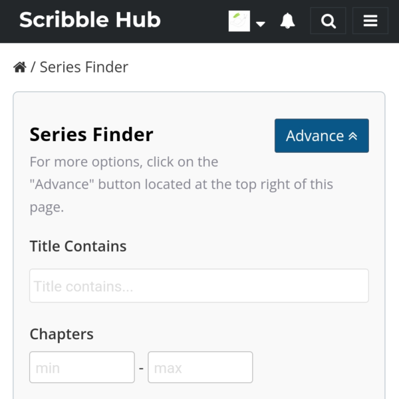Click the dash between min and max
The width and height of the screenshot is (399, 399).
point(141,367)
